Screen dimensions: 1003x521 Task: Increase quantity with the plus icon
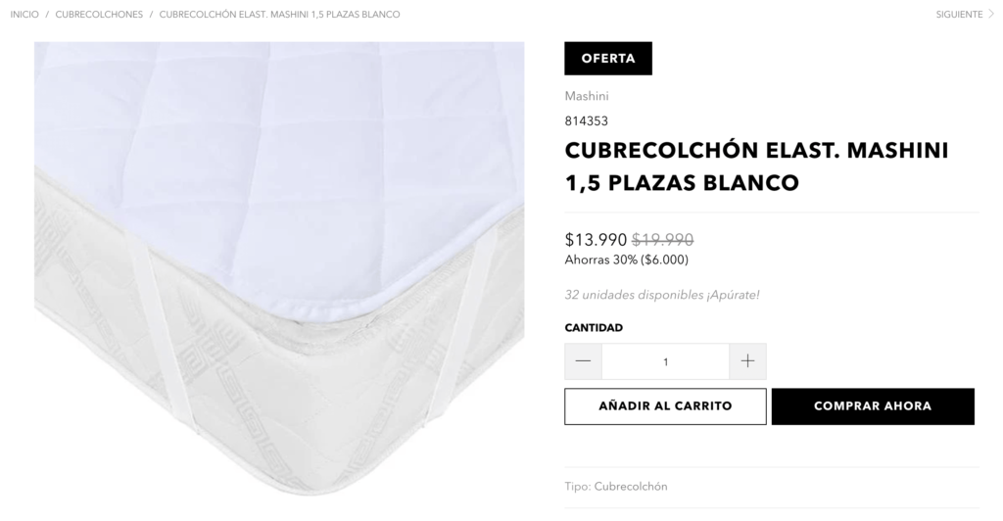pos(747,361)
